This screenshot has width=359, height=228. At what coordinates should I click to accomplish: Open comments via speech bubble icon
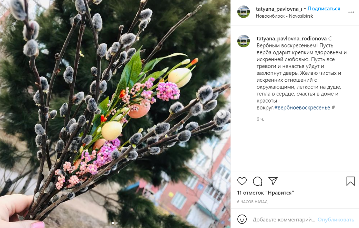click(x=258, y=181)
